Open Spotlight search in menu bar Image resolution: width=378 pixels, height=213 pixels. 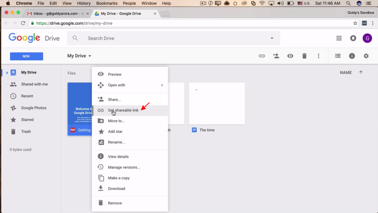point(348,3)
